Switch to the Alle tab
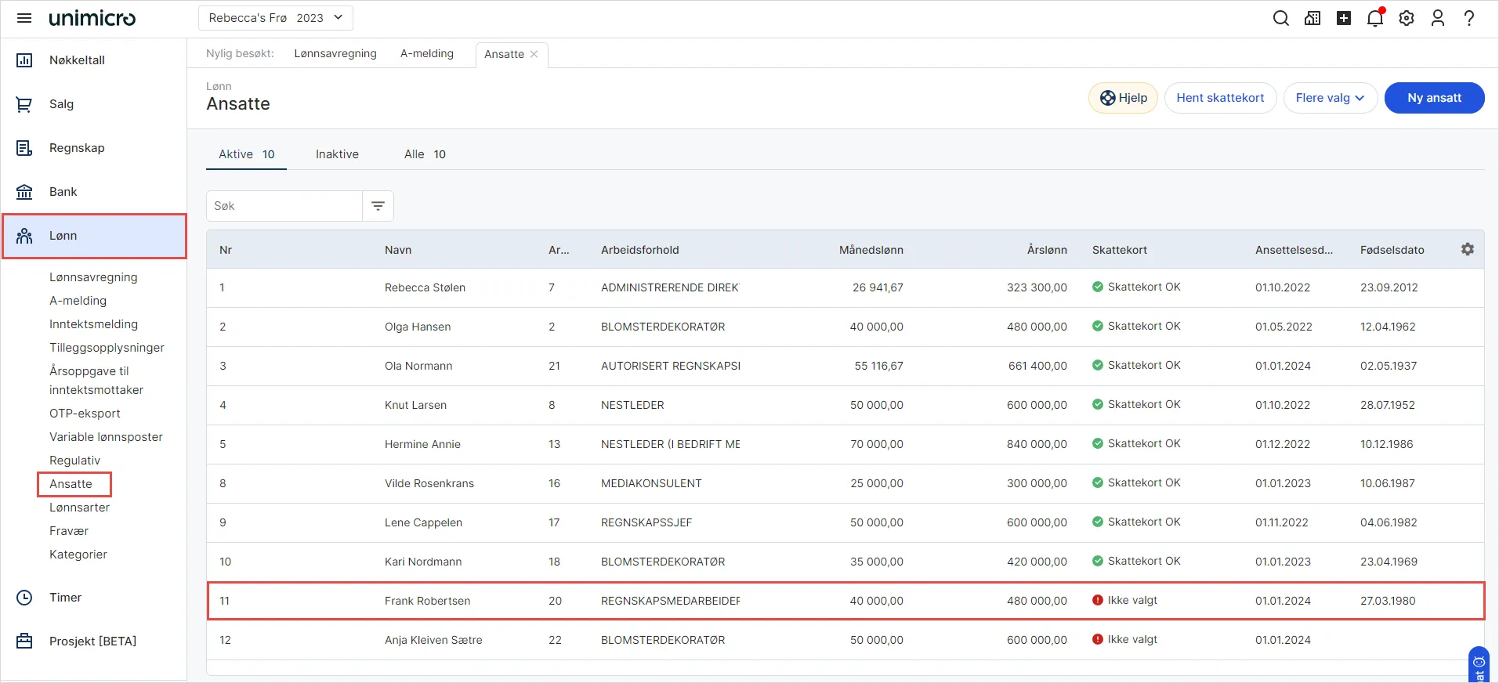 point(424,154)
